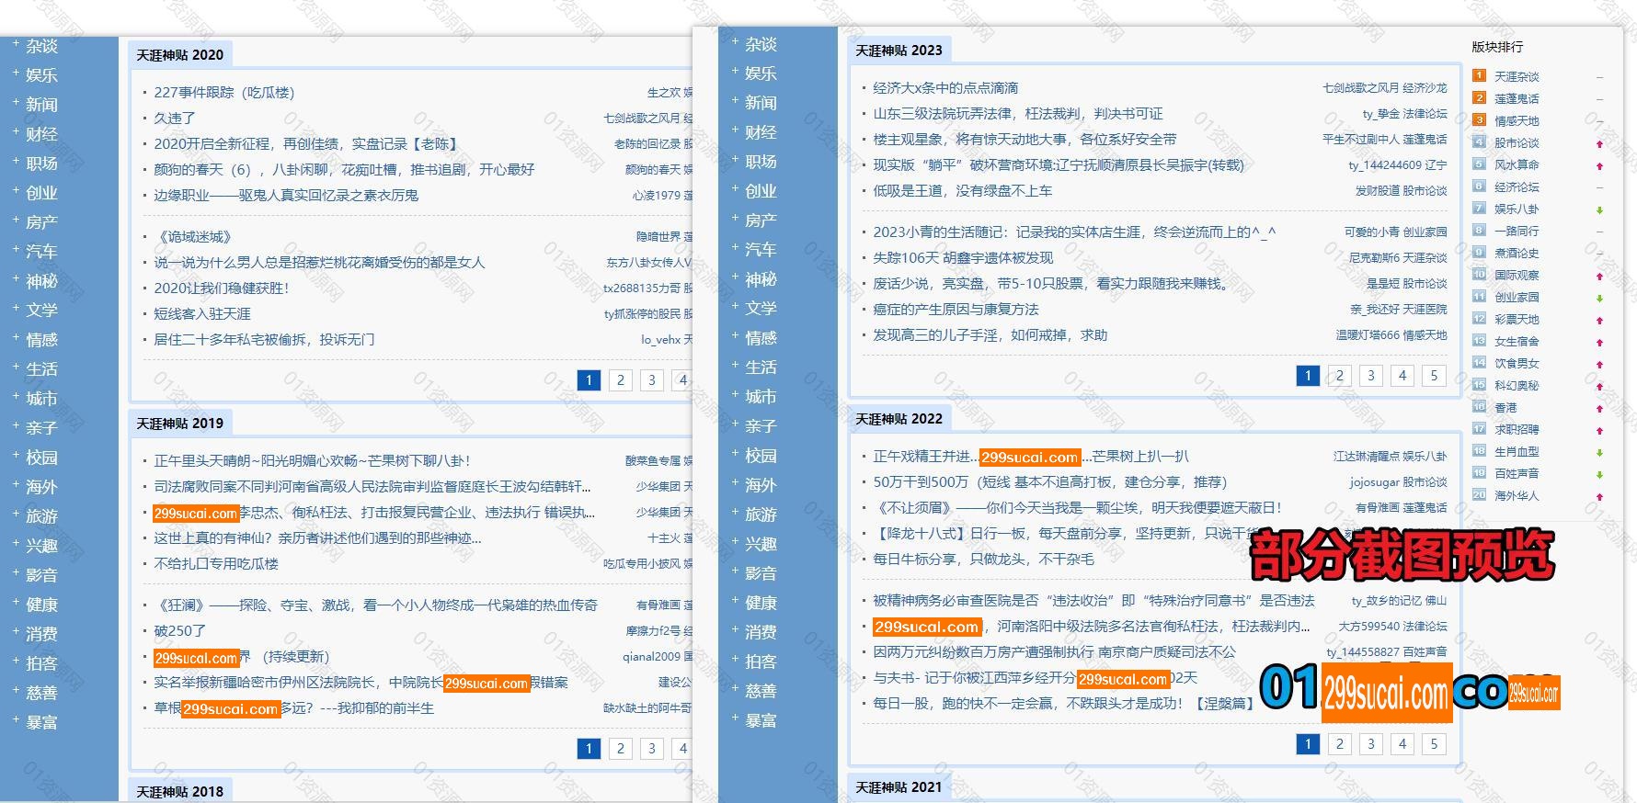Click rank badge 2 beside 莲蓬鬼话
The height and width of the screenshot is (803, 1637).
coord(1479,98)
